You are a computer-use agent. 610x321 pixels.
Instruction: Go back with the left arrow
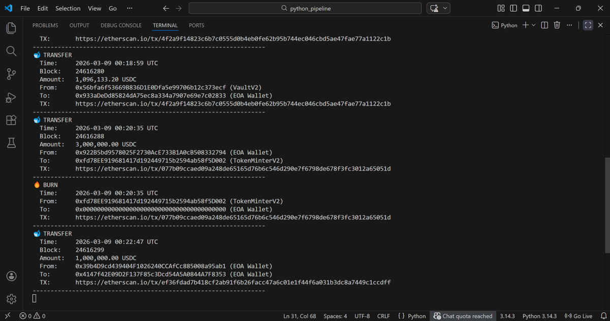(x=166, y=8)
